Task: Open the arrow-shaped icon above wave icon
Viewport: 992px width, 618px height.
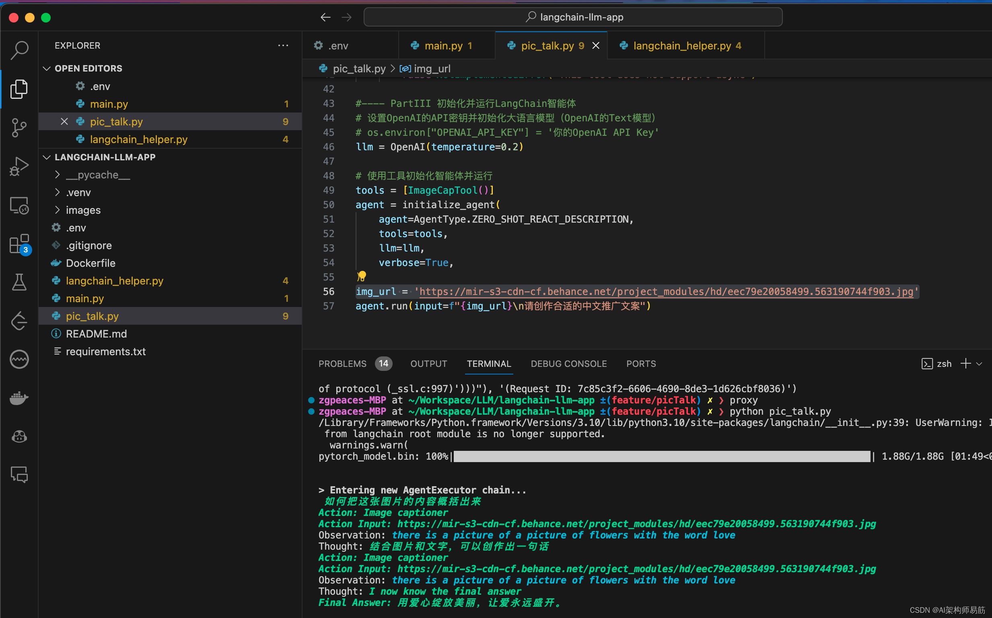Action: tap(19, 321)
